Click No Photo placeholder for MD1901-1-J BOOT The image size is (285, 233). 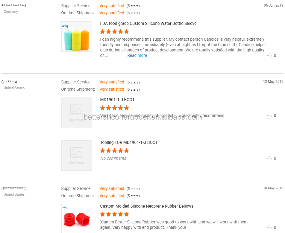click(77, 113)
